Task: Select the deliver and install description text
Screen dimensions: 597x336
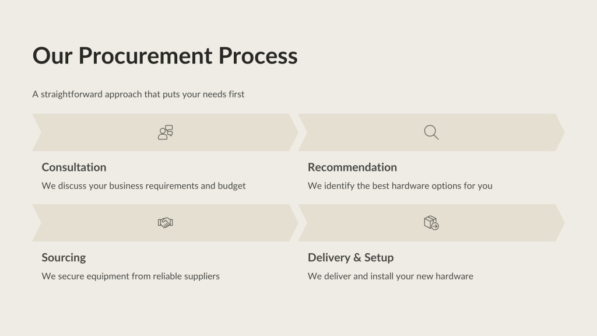Action: click(391, 276)
